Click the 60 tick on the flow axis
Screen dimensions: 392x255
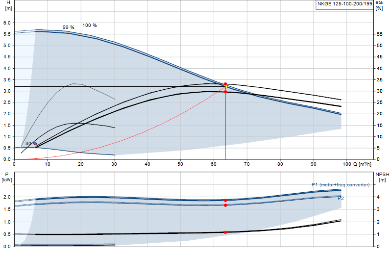(x=213, y=164)
